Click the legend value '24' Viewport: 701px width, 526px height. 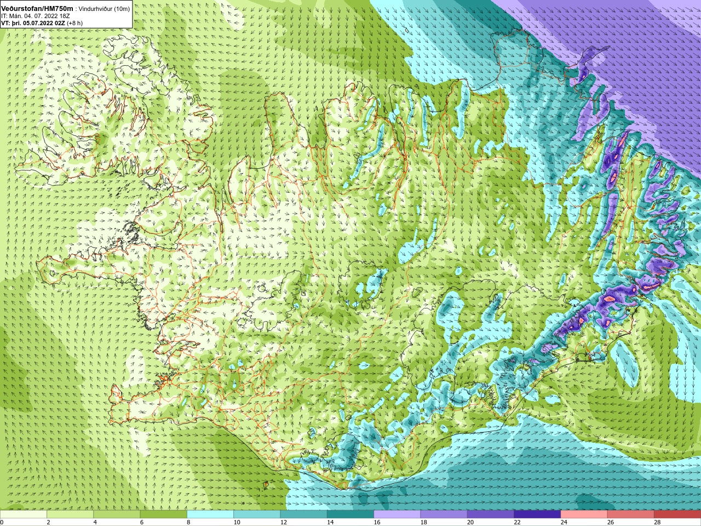coord(564,522)
